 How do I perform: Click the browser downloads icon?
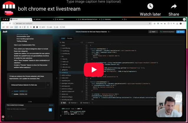click(x=177, y=24)
